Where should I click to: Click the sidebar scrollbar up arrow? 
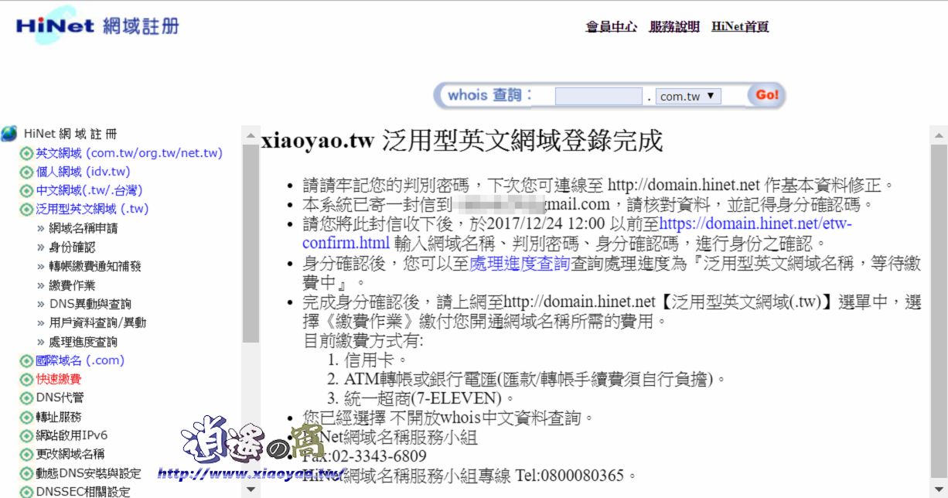point(251,135)
